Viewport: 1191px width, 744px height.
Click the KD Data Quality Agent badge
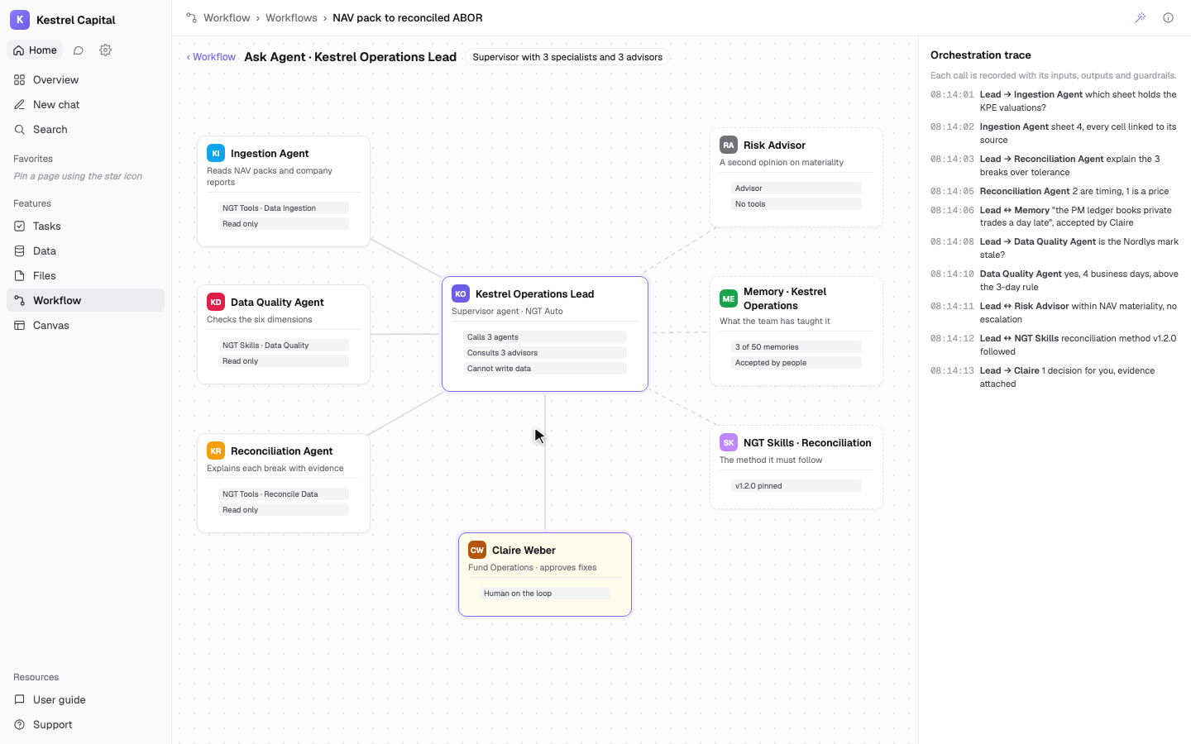point(216,302)
